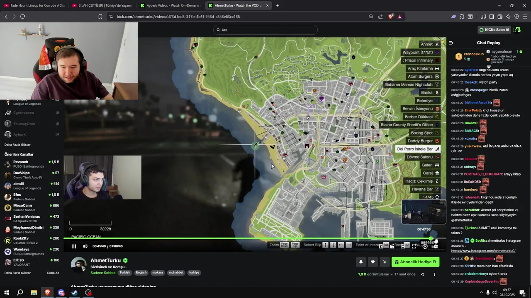Open the playback speed control
531x298 pixels.
(425, 246)
